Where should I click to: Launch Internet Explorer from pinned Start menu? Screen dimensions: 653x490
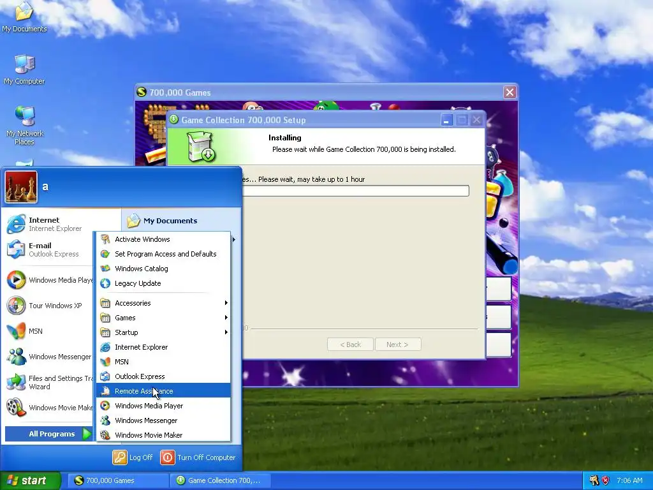(x=45, y=224)
